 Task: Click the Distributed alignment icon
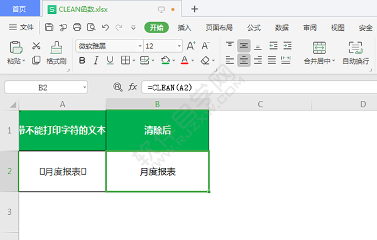tap(286, 60)
